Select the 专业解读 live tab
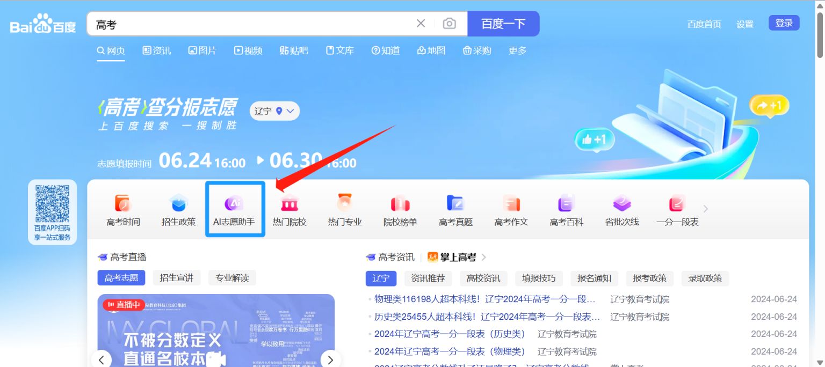This screenshot has height=367, width=825. click(233, 278)
